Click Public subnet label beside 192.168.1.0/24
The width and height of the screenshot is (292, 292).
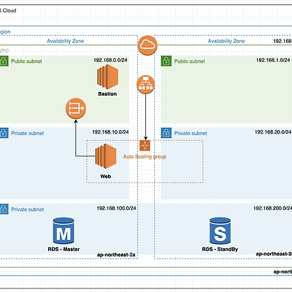click(x=190, y=61)
